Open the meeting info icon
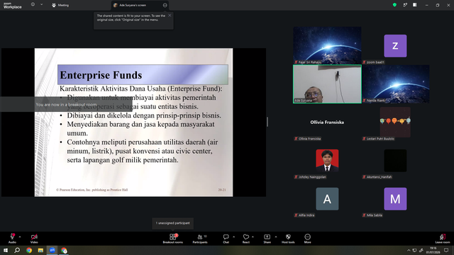The height and width of the screenshot is (255, 454). [x=33, y=5]
